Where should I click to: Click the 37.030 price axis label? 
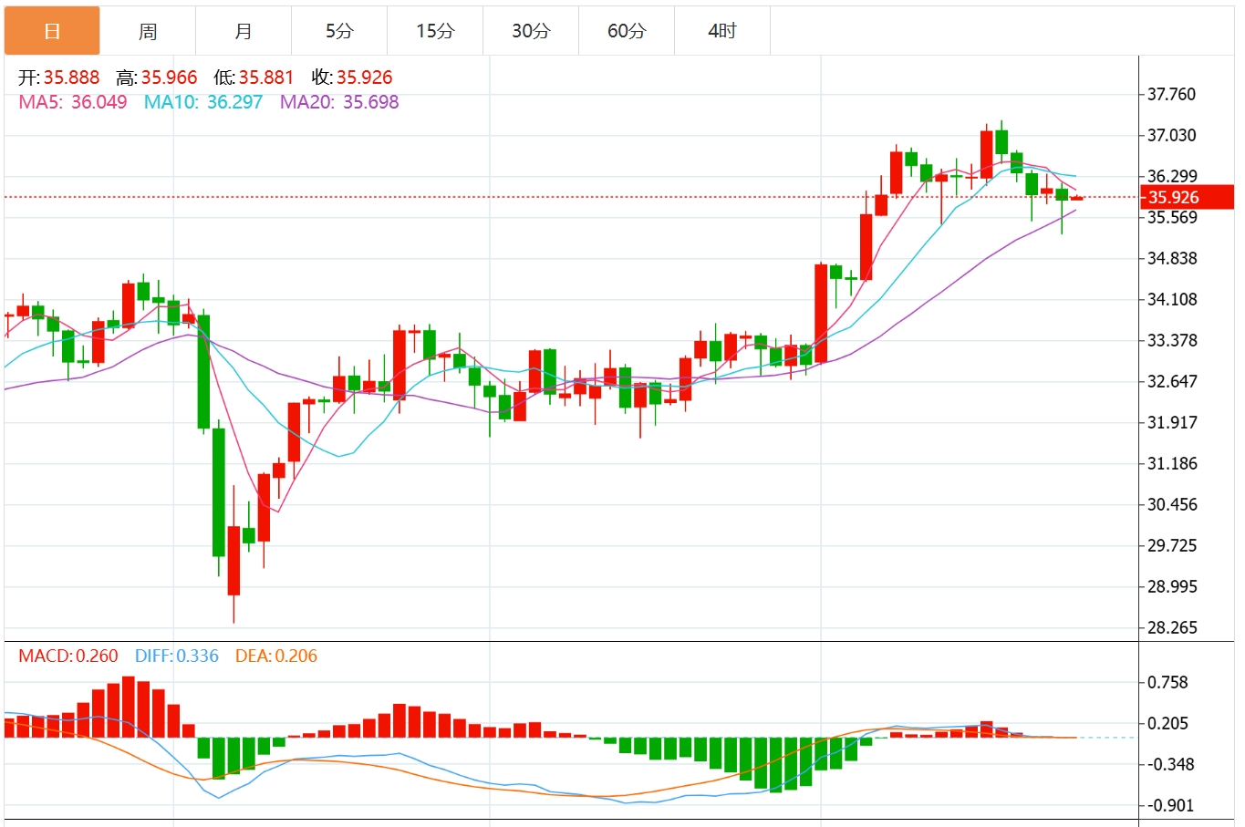1171,135
